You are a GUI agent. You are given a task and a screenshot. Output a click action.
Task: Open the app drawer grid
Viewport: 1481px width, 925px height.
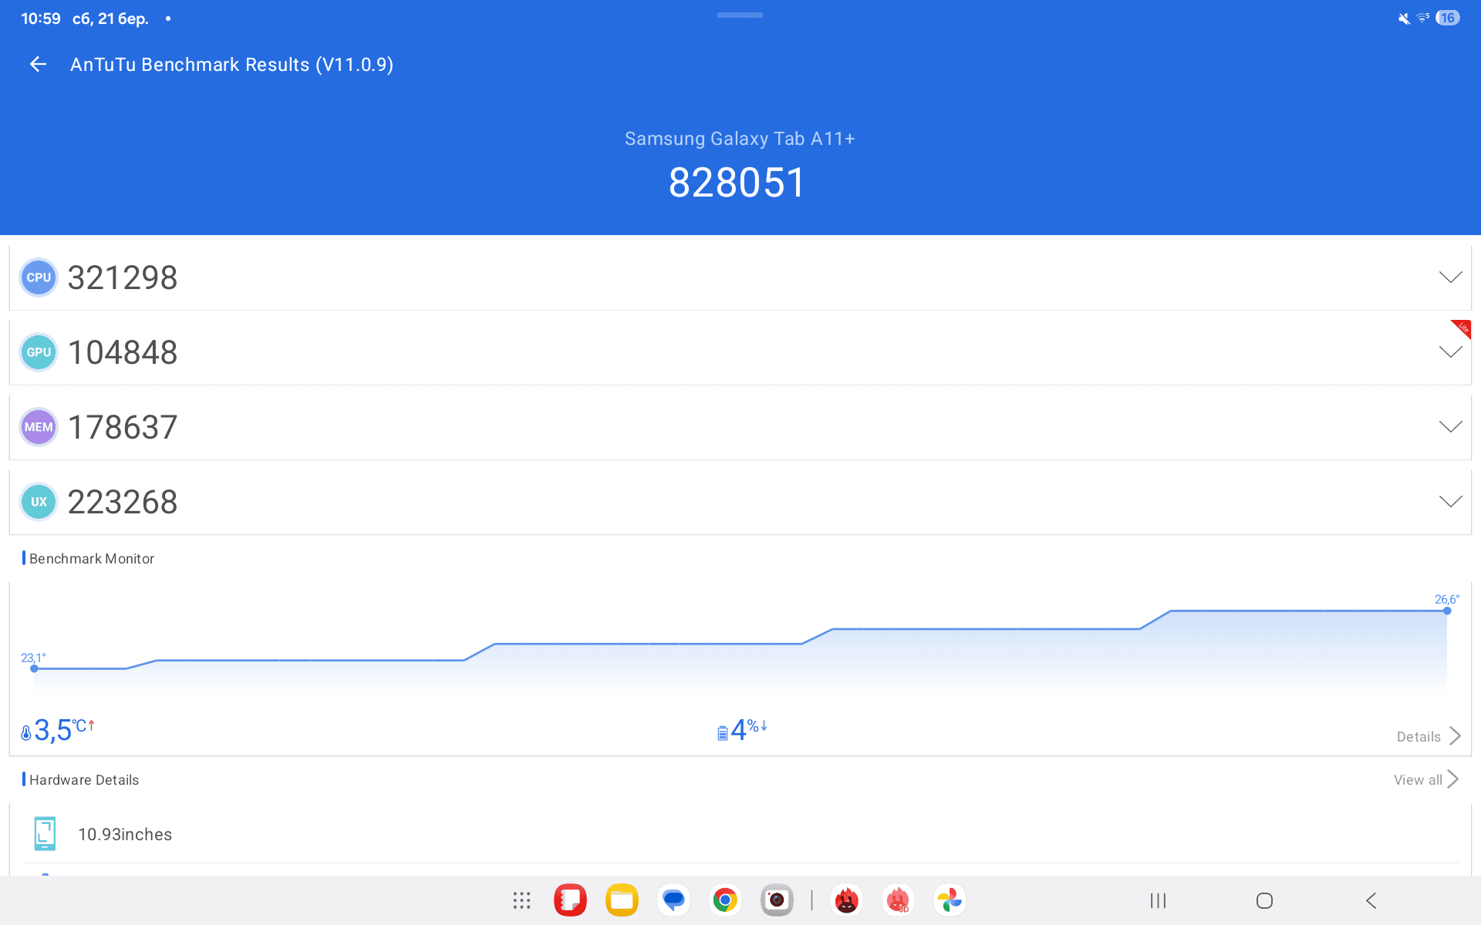click(521, 900)
